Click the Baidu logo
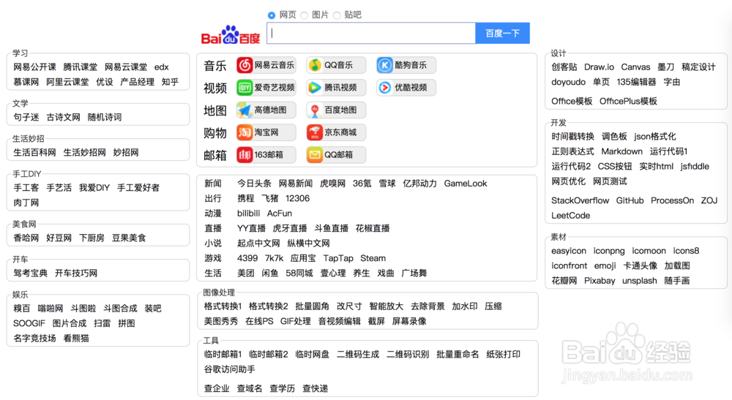This screenshot has width=732, height=400. 231,35
